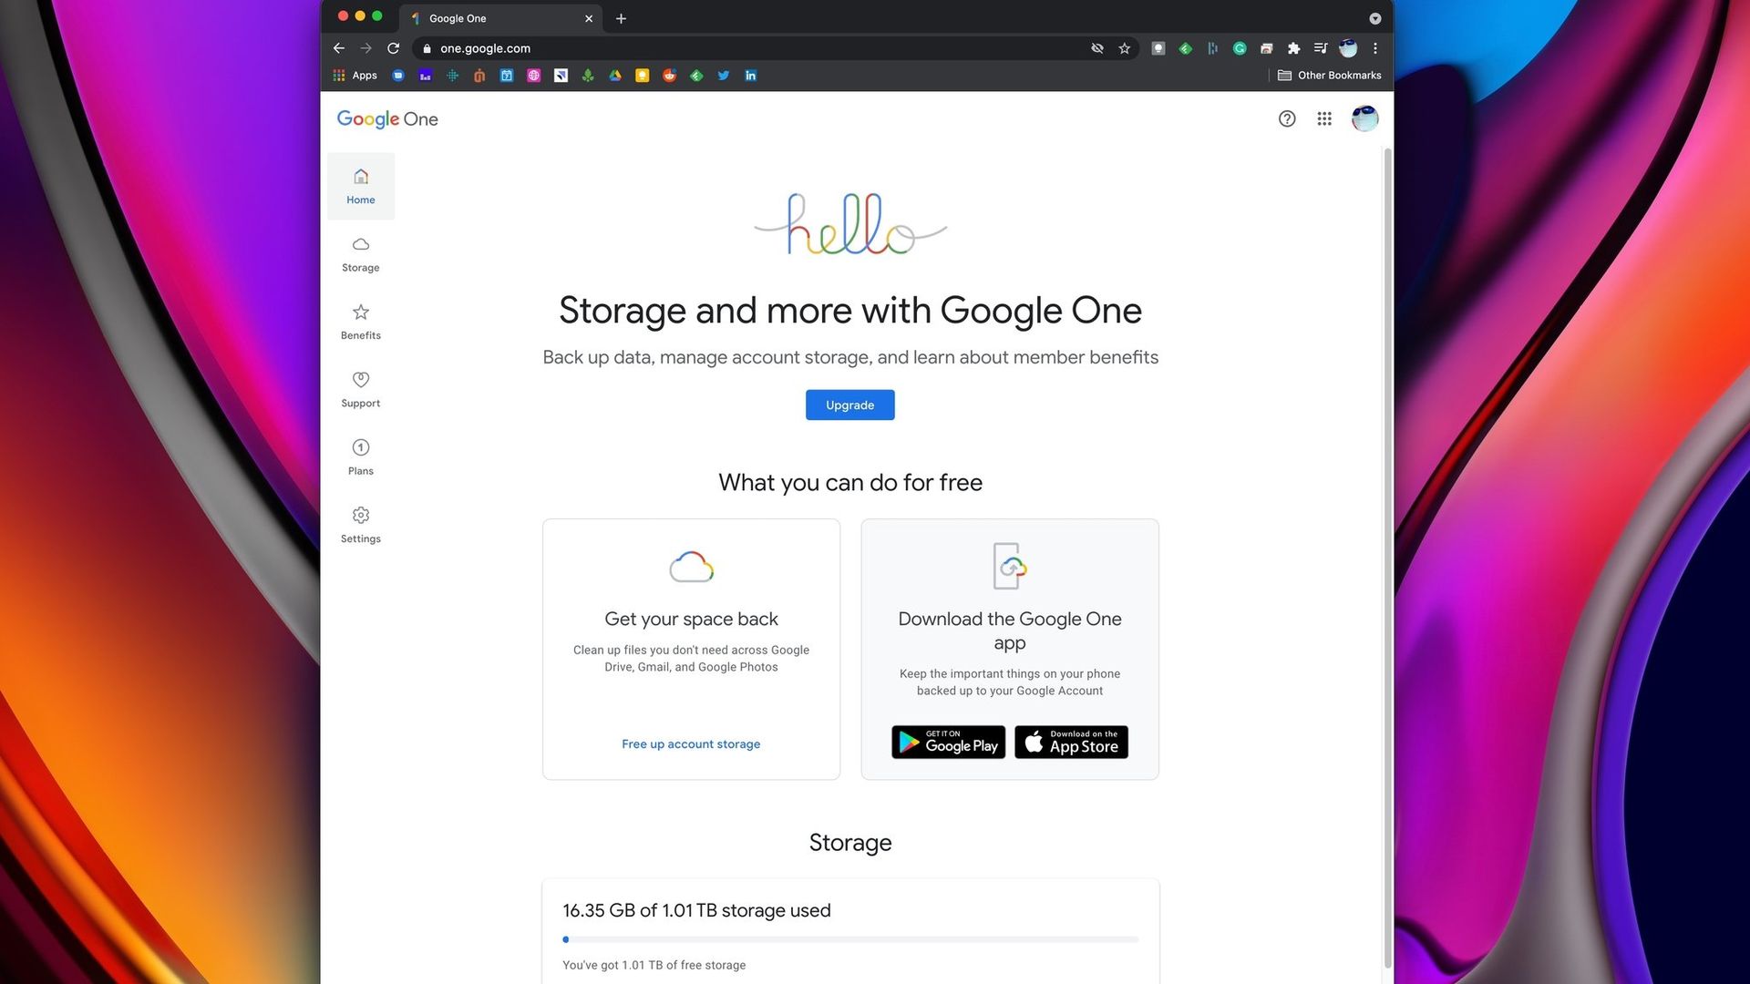Bookmark this page with star icon
The width and height of the screenshot is (1750, 984).
coord(1125,48)
